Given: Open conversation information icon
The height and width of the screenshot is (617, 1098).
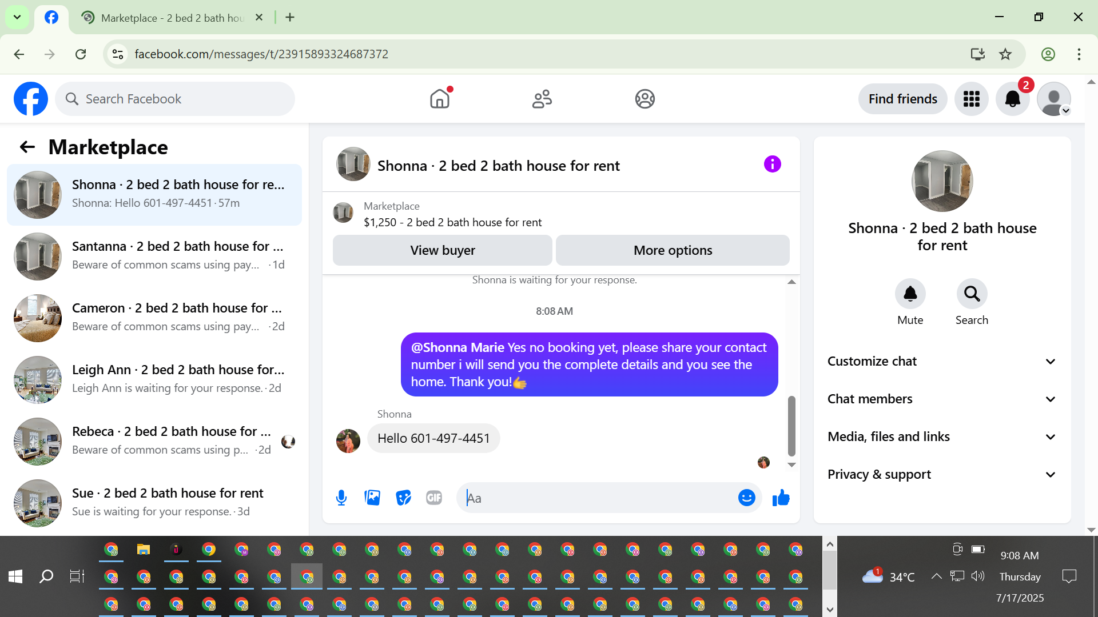Looking at the screenshot, I should click(773, 165).
